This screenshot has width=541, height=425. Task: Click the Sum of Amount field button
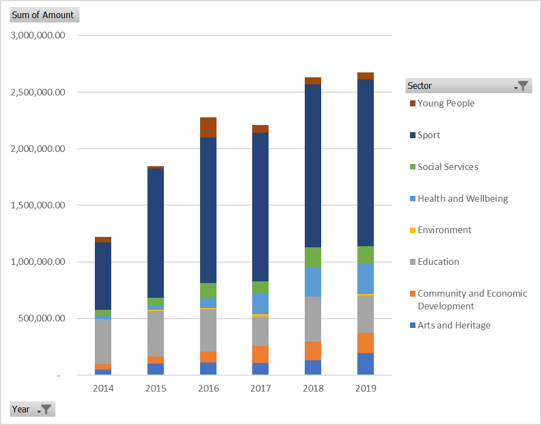(44, 15)
